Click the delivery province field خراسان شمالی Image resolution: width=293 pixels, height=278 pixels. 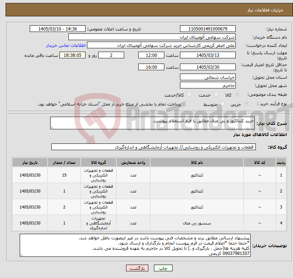207,77
